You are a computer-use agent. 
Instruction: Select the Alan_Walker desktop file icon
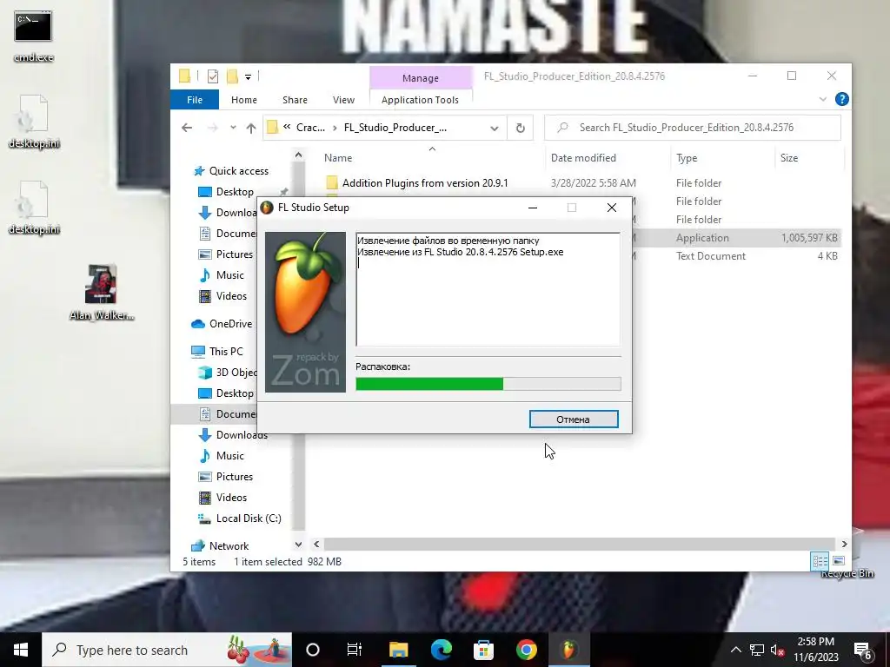[101, 292]
